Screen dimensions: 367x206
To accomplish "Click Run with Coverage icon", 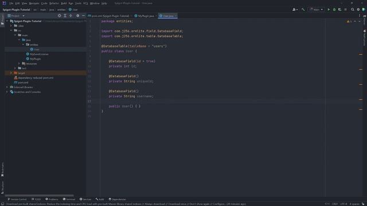I will tap(340, 10).
